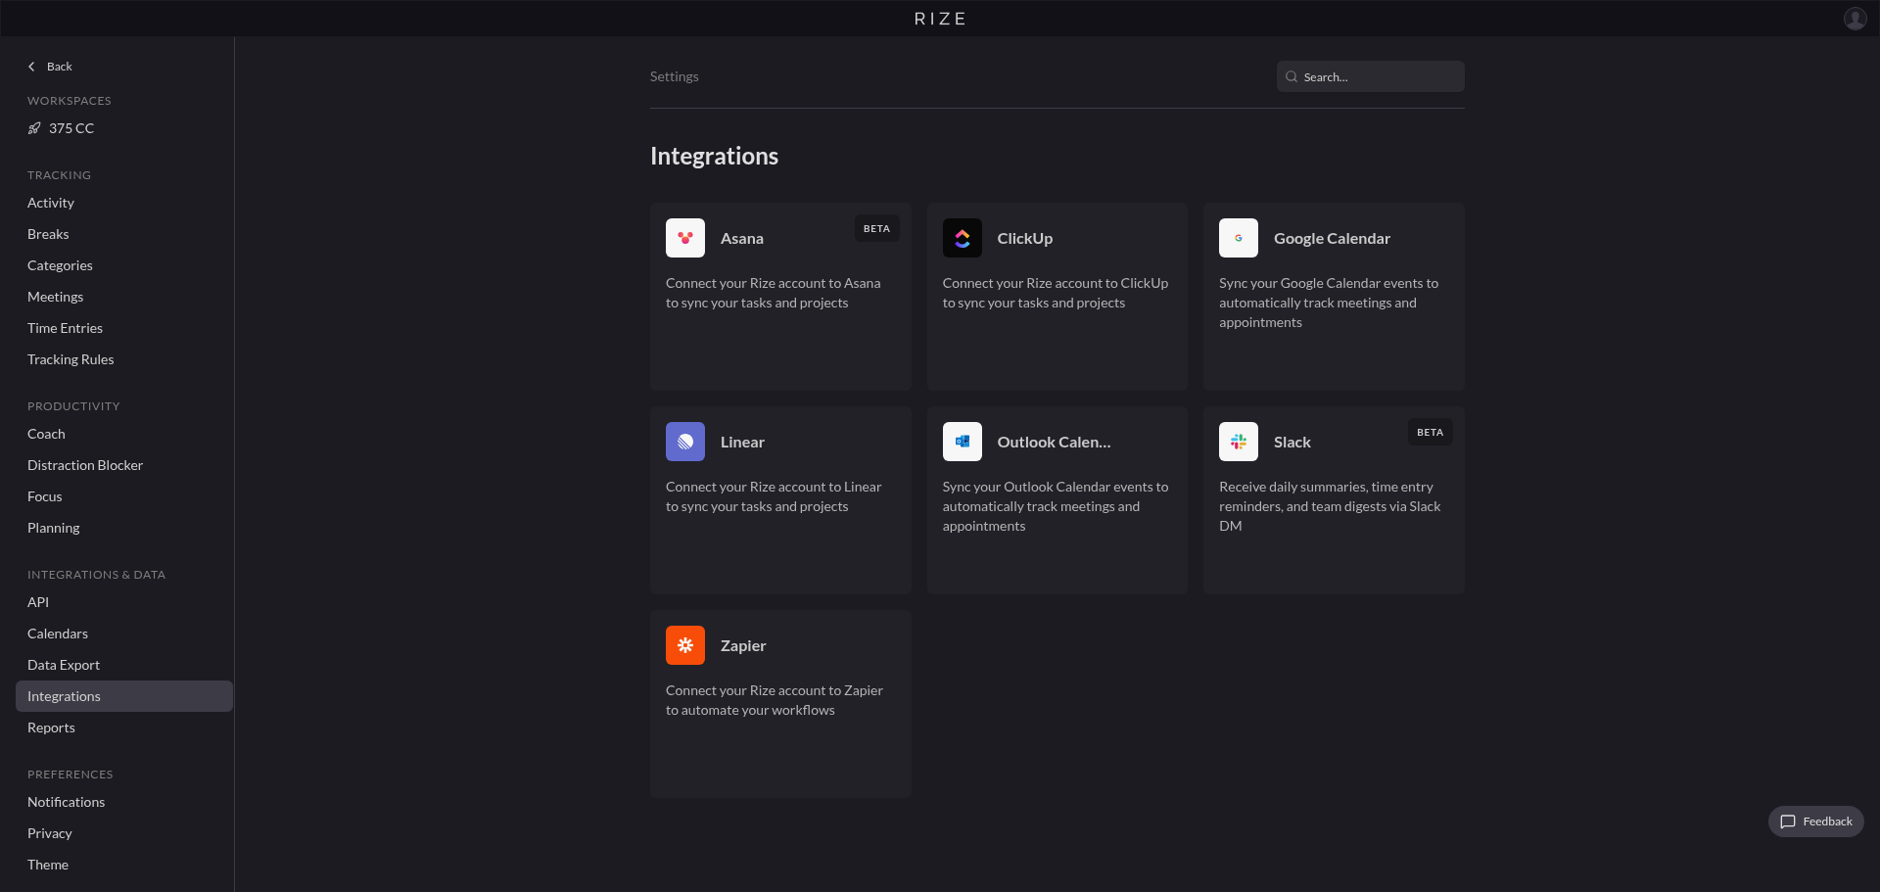The height and width of the screenshot is (892, 1880).
Task: Open Data Export in the sidebar
Action: tap(64, 665)
